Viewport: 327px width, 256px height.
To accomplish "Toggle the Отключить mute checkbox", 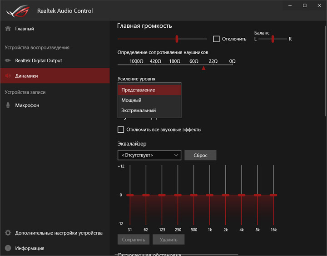I will [x=216, y=39].
